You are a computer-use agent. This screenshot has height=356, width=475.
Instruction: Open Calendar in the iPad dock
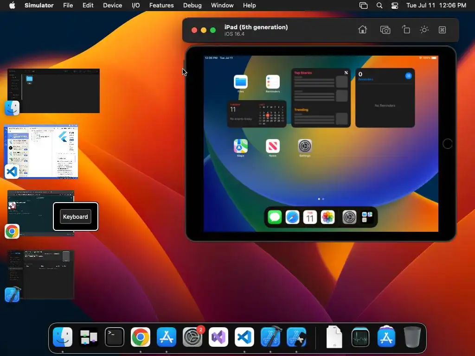pyautogui.click(x=310, y=217)
